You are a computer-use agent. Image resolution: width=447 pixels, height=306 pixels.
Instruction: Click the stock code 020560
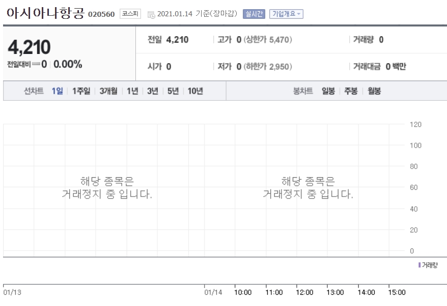(101, 14)
